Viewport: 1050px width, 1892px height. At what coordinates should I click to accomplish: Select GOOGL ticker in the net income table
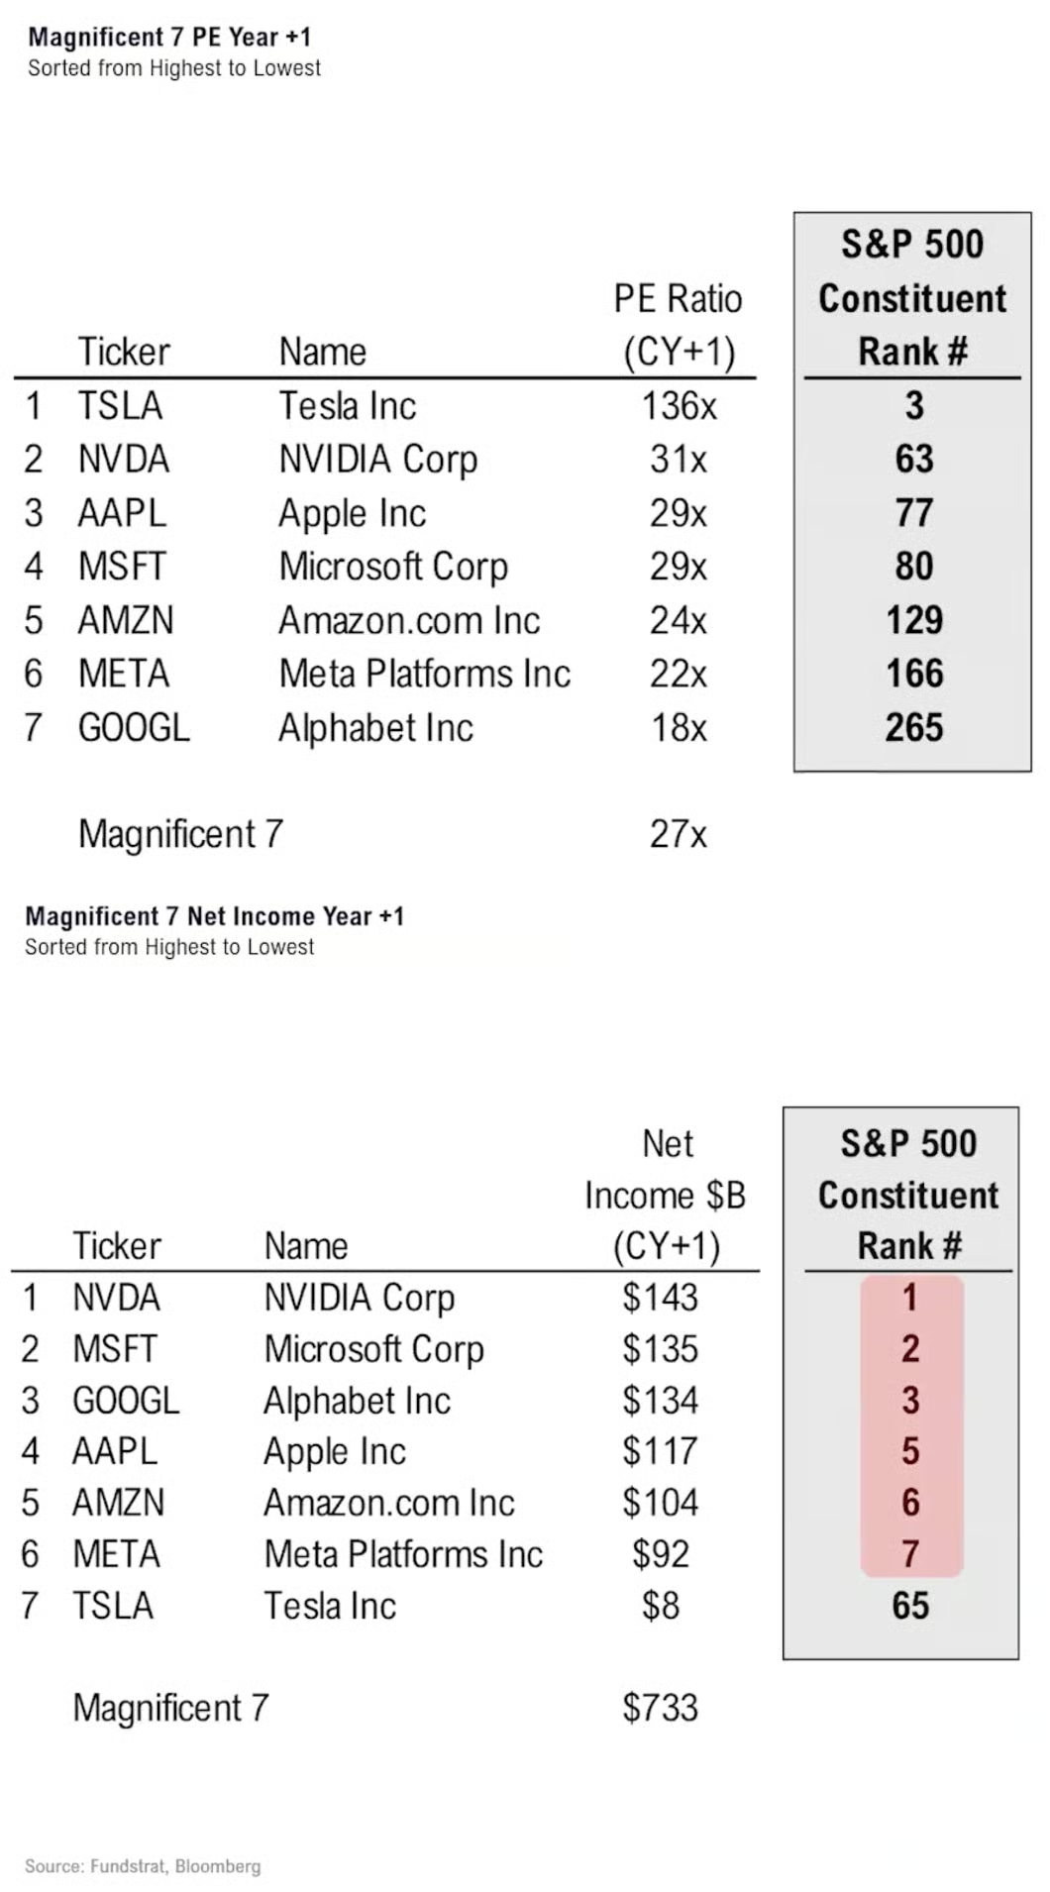coord(126,1401)
